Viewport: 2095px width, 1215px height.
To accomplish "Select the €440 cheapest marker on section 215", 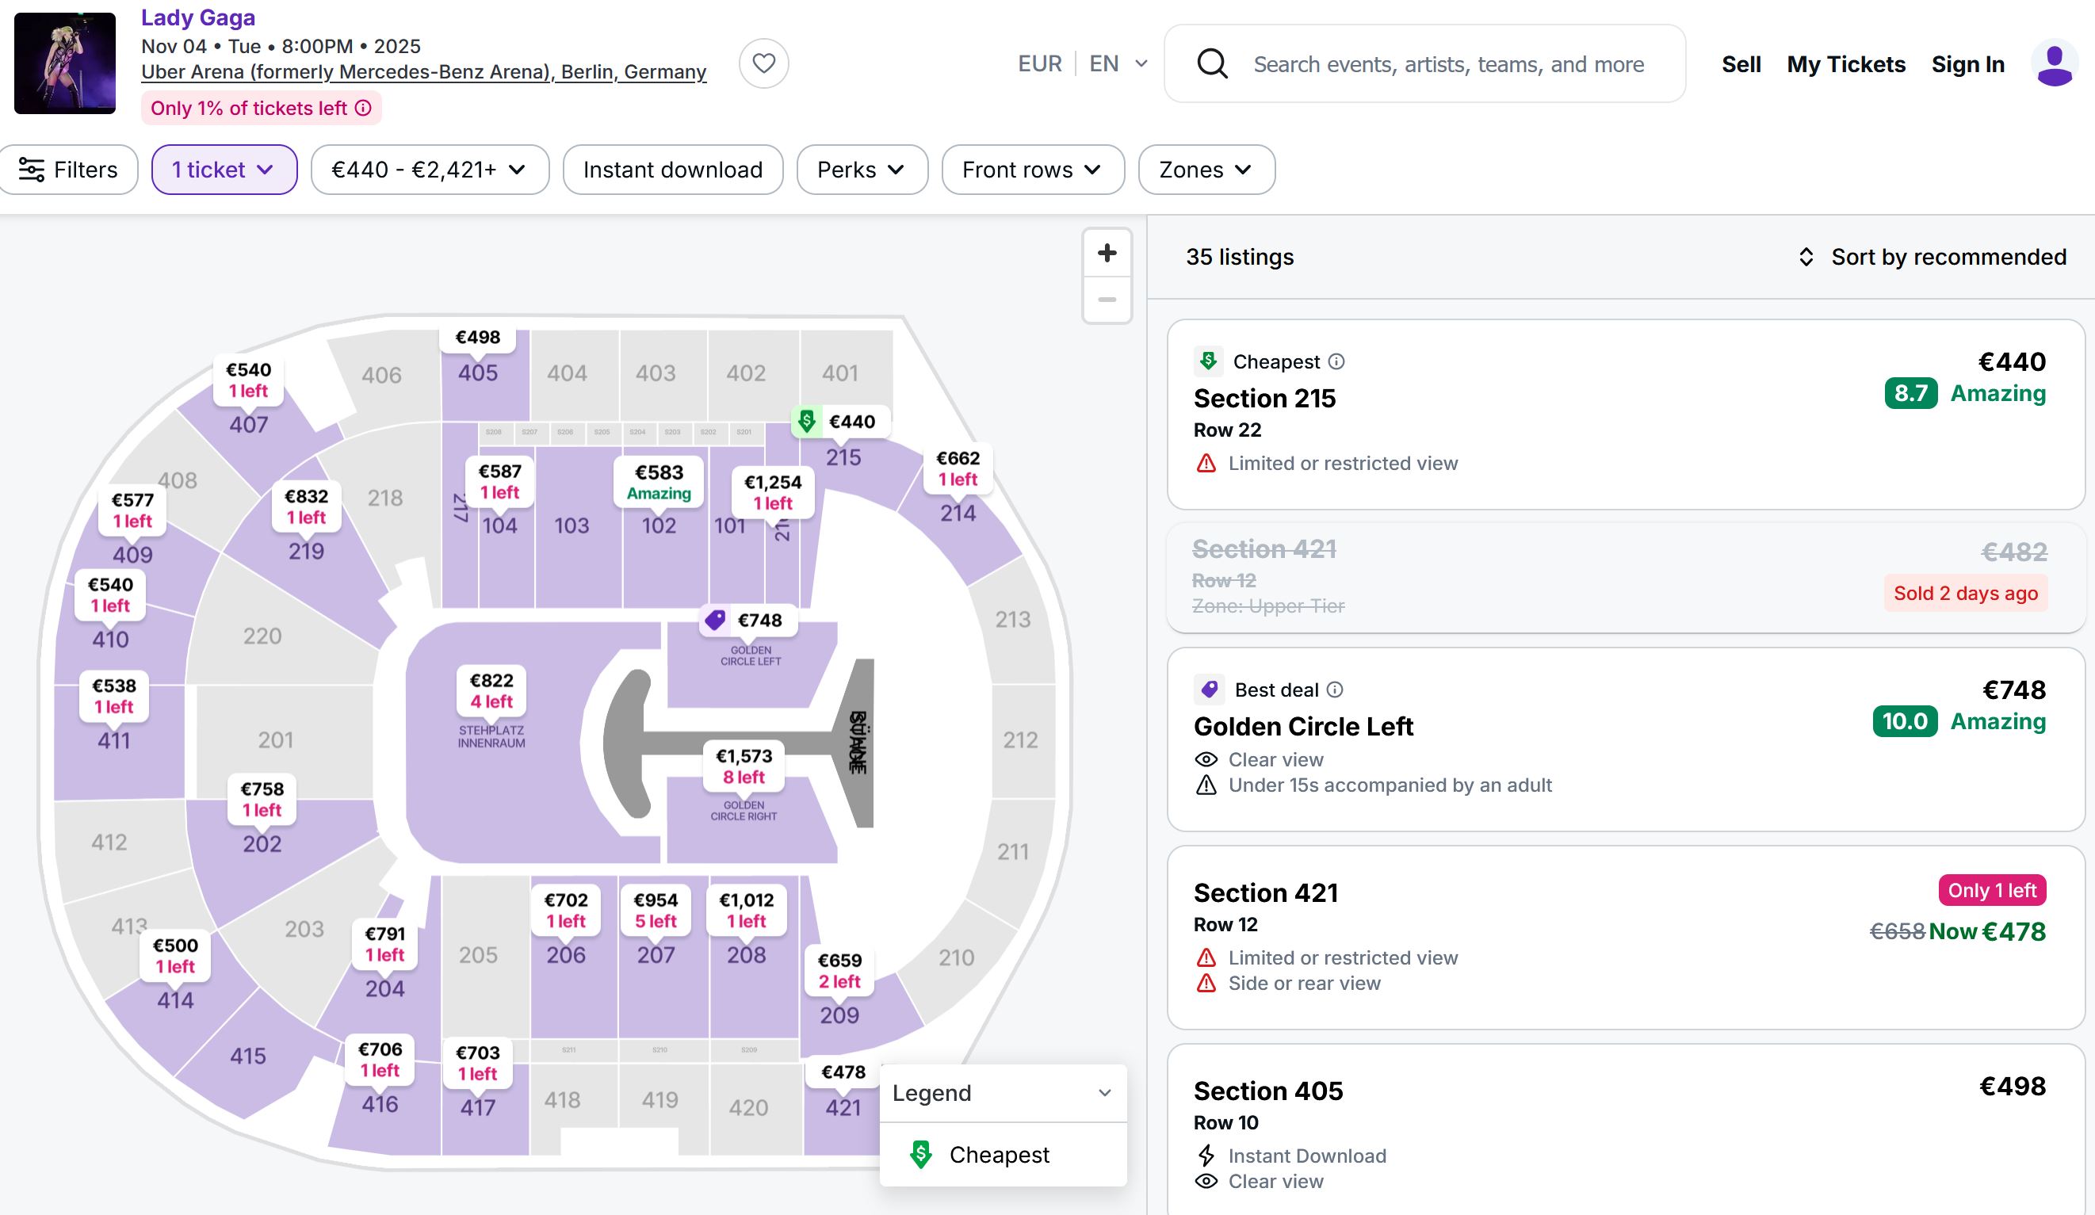I will click(841, 422).
